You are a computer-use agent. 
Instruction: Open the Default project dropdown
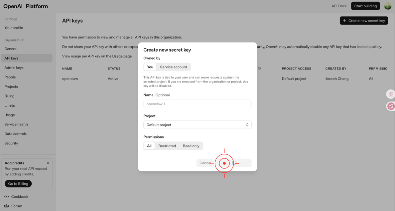point(197,125)
